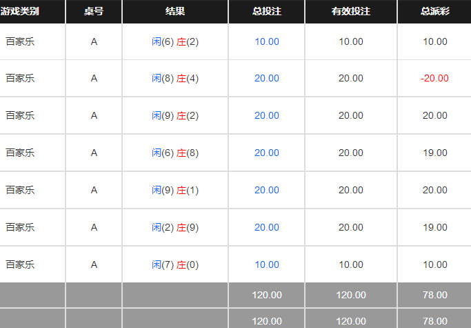View result link 闲(9) 庄(1)

tap(175, 190)
